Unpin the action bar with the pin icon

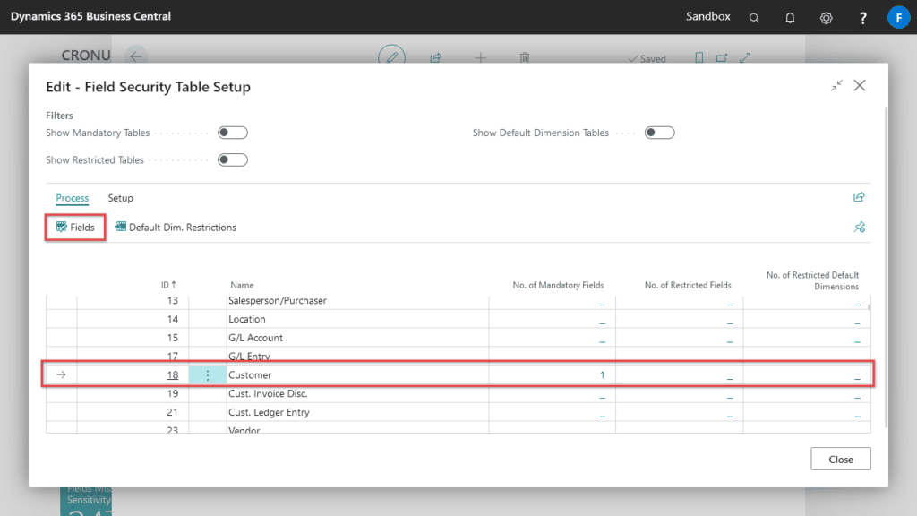tap(859, 228)
